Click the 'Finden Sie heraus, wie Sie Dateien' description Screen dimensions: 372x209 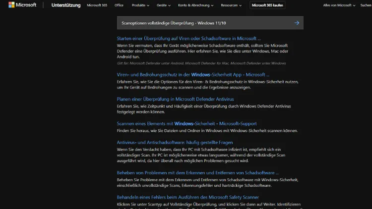pos(207,131)
